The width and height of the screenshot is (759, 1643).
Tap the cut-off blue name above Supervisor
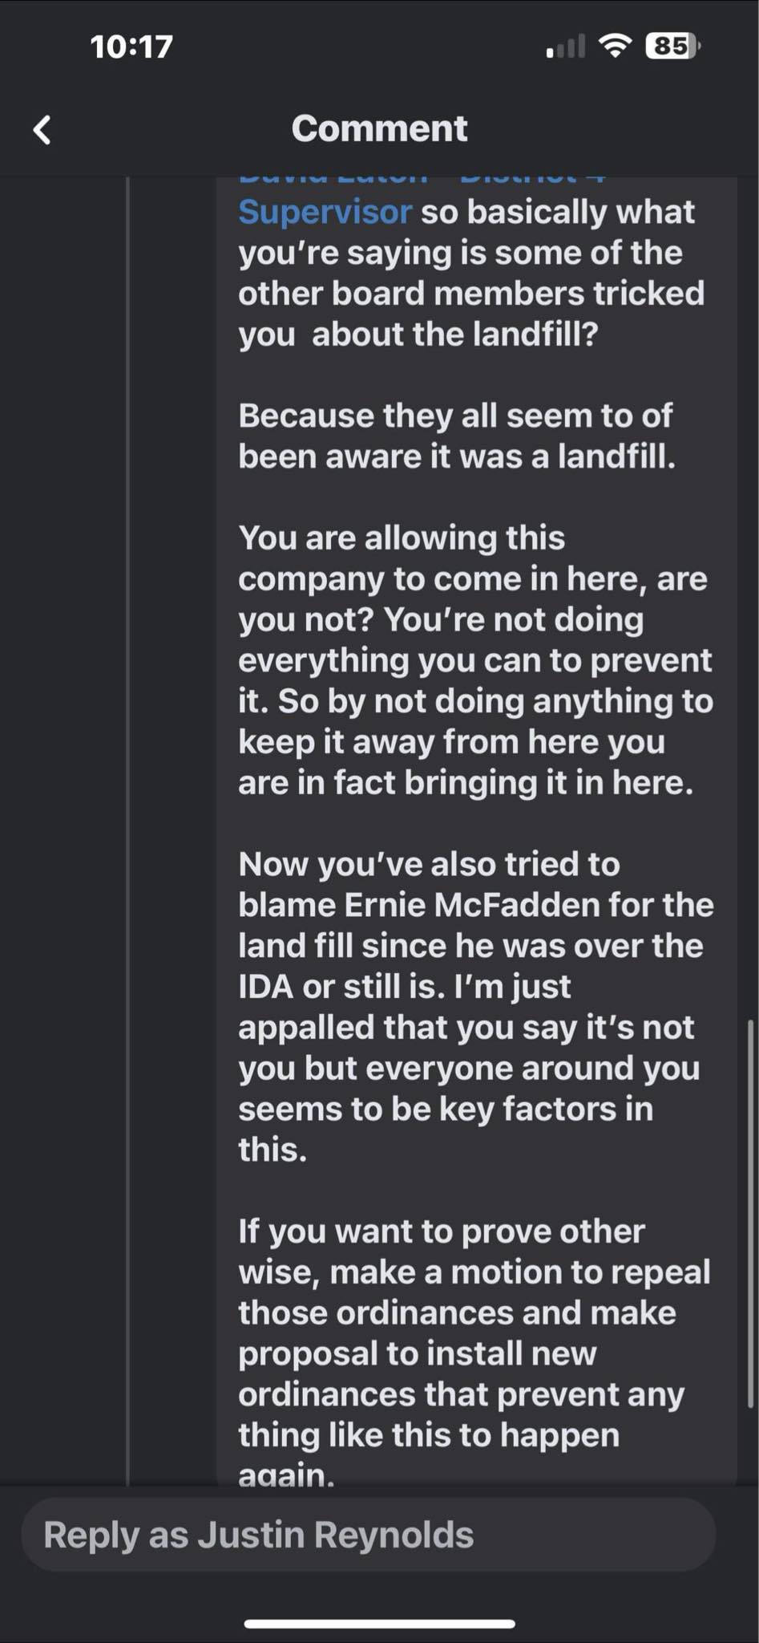pyautogui.click(x=421, y=180)
